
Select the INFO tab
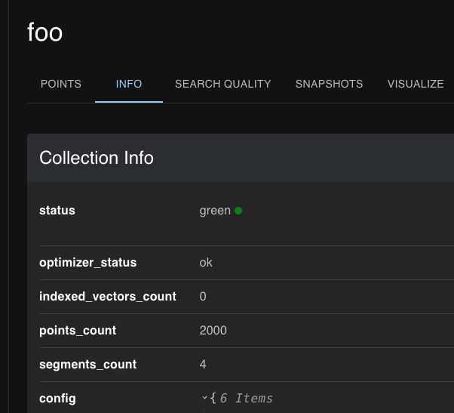click(x=129, y=84)
